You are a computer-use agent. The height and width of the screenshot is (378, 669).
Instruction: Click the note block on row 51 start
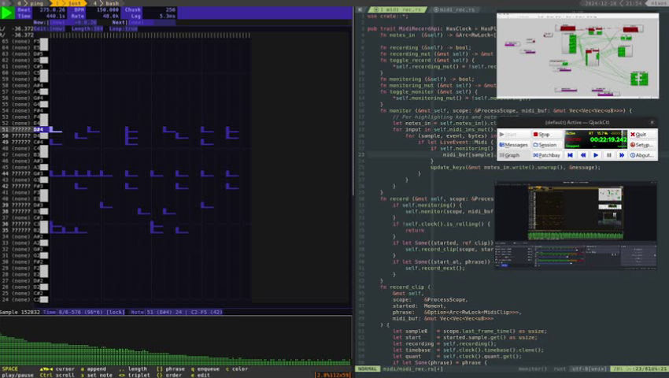pos(55,129)
